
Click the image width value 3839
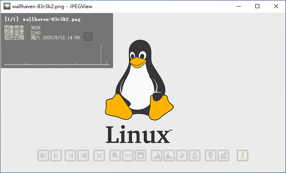pos(35,28)
